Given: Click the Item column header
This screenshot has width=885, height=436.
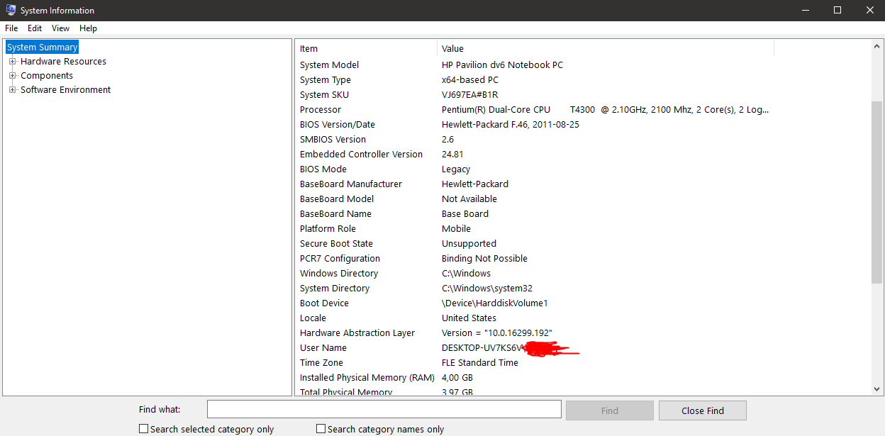Looking at the screenshot, I should click(x=366, y=48).
